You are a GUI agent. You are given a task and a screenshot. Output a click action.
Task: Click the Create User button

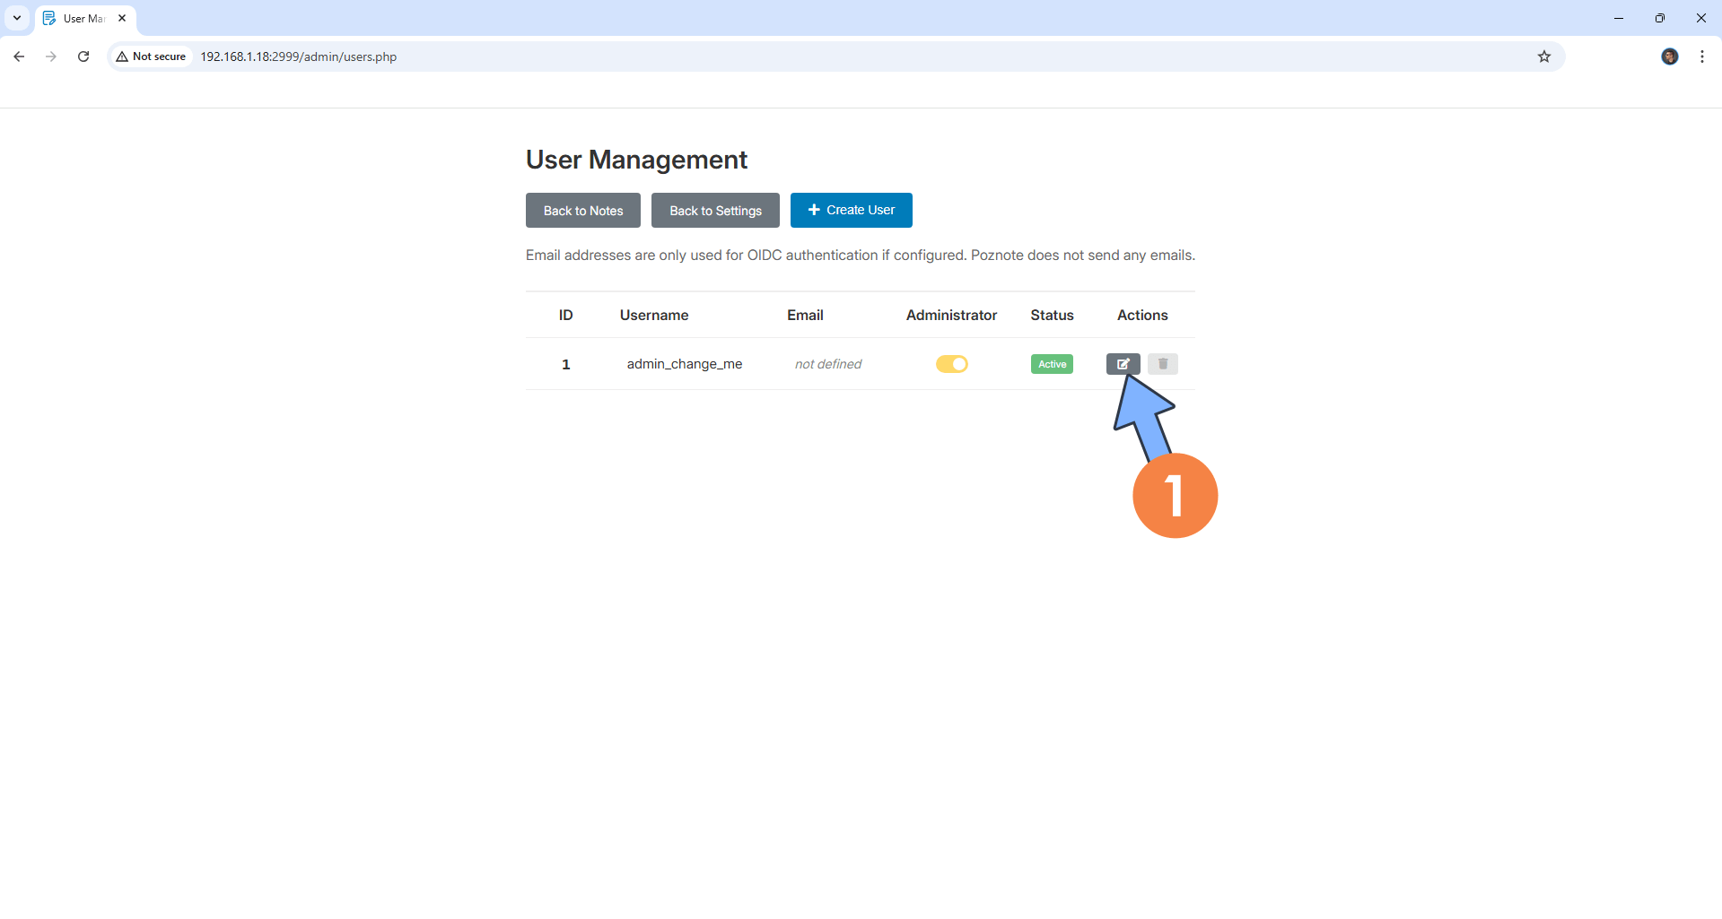coord(851,210)
